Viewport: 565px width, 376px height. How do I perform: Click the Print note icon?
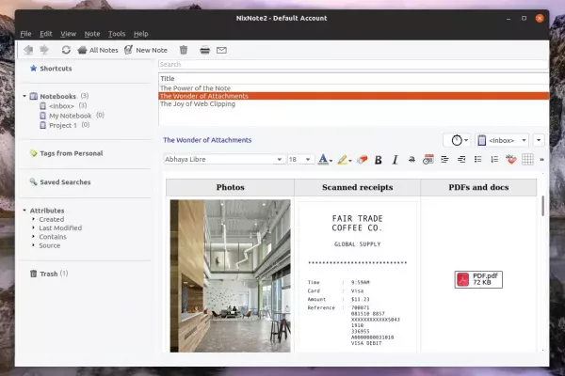coord(204,50)
